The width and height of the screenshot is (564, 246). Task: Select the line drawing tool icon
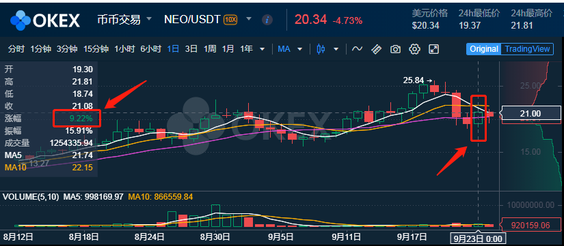coord(357,49)
